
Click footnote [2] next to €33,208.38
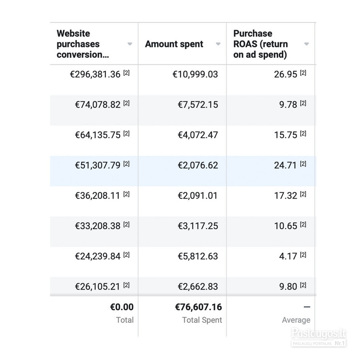pyautogui.click(x=127, y=225)
